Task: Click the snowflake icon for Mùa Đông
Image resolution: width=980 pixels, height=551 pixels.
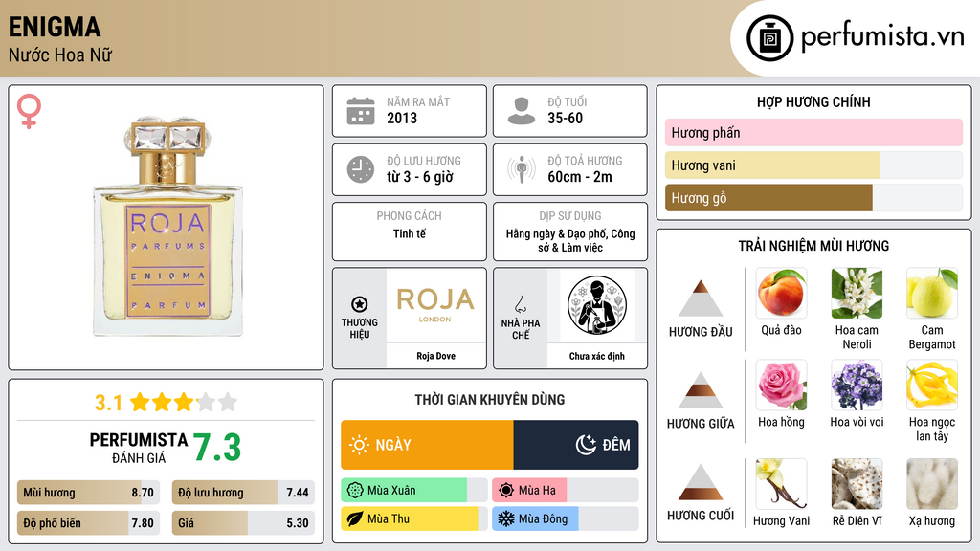Action: (506, 518)
